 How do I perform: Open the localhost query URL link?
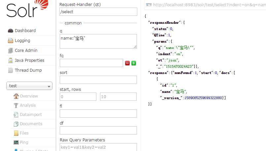pyautogui.click(x=209, y=5)
